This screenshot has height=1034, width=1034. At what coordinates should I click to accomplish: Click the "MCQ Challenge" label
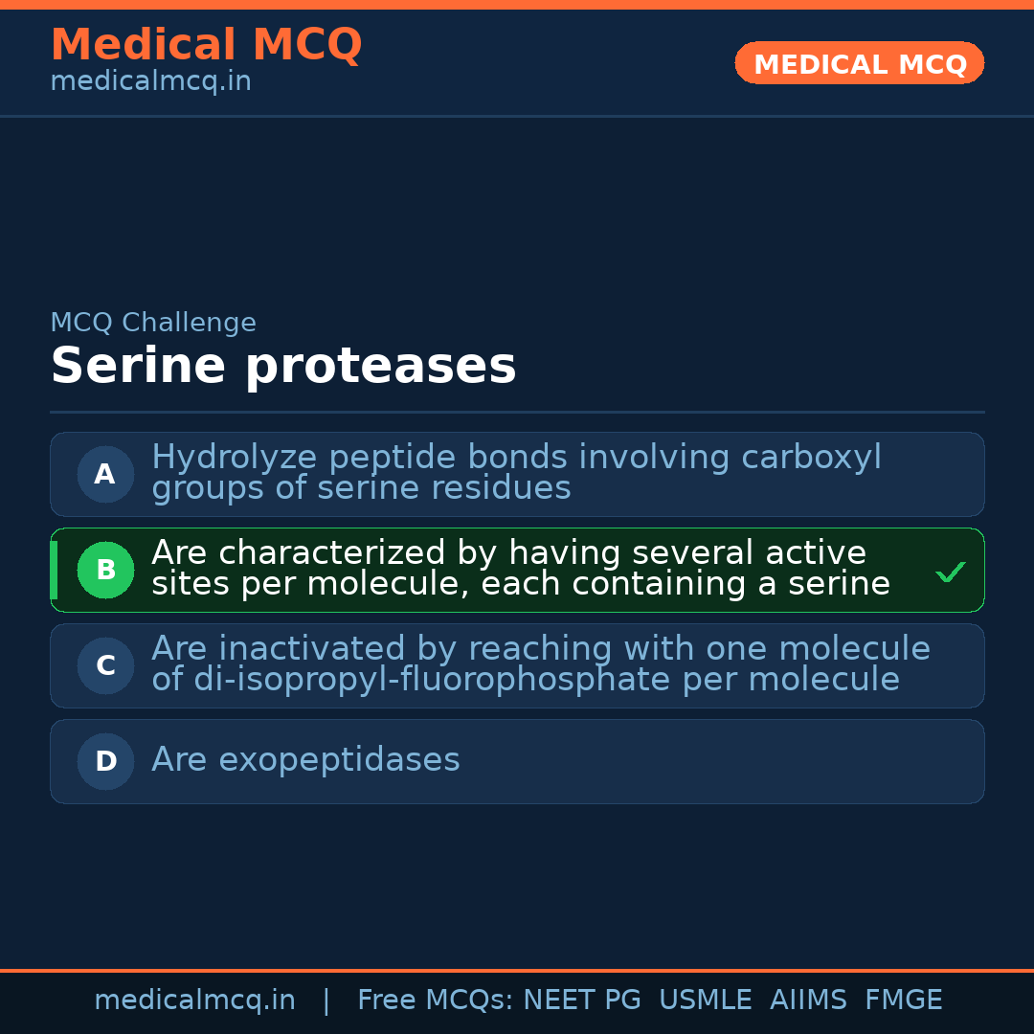click(153, 323)
